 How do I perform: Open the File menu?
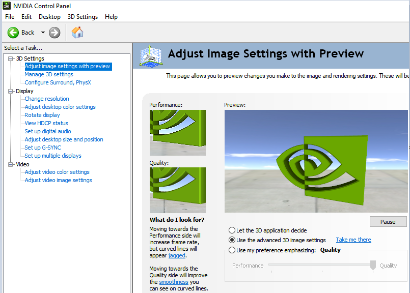point(10,17)
